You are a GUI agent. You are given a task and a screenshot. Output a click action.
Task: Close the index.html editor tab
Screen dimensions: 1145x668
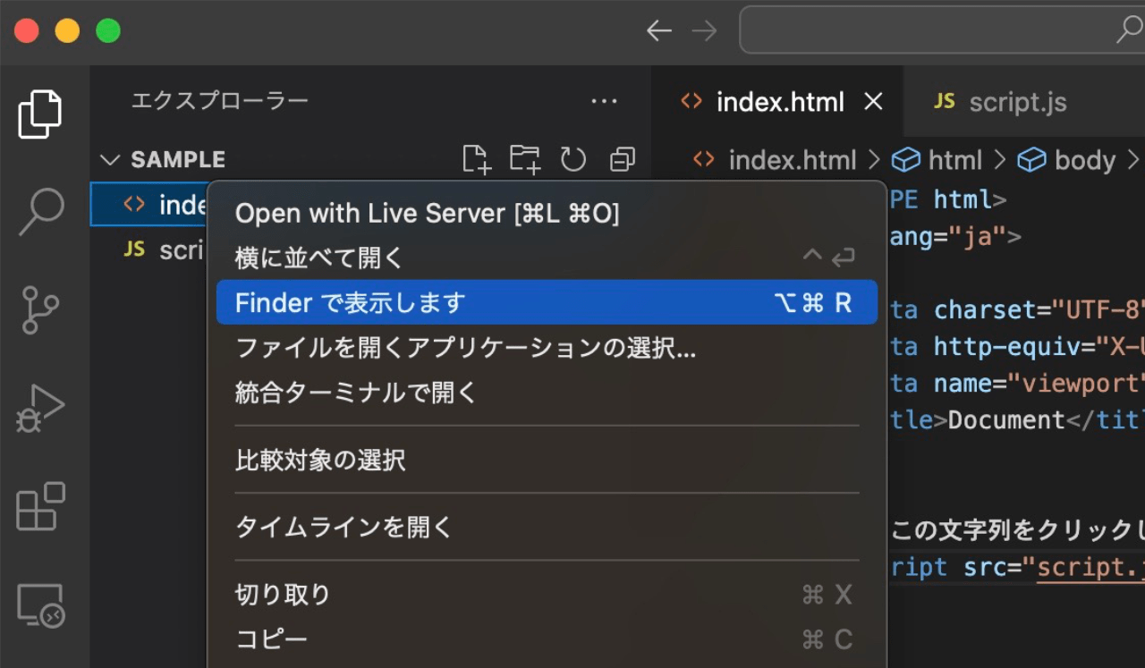pyautogui.click(x=873, y=102)
